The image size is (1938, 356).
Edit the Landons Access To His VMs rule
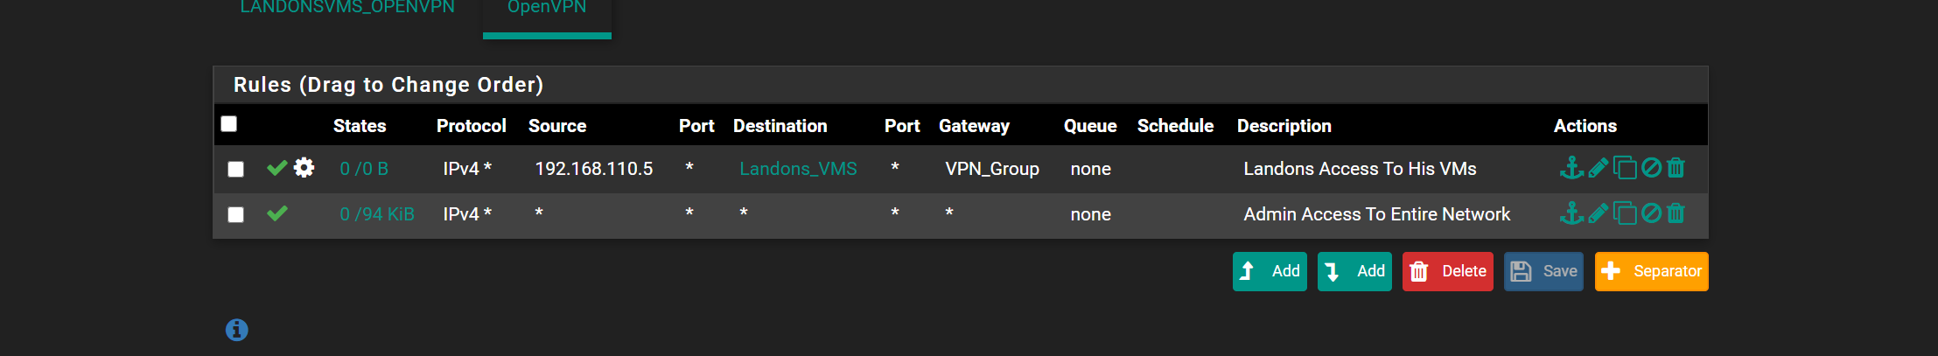coord(1599,168)
